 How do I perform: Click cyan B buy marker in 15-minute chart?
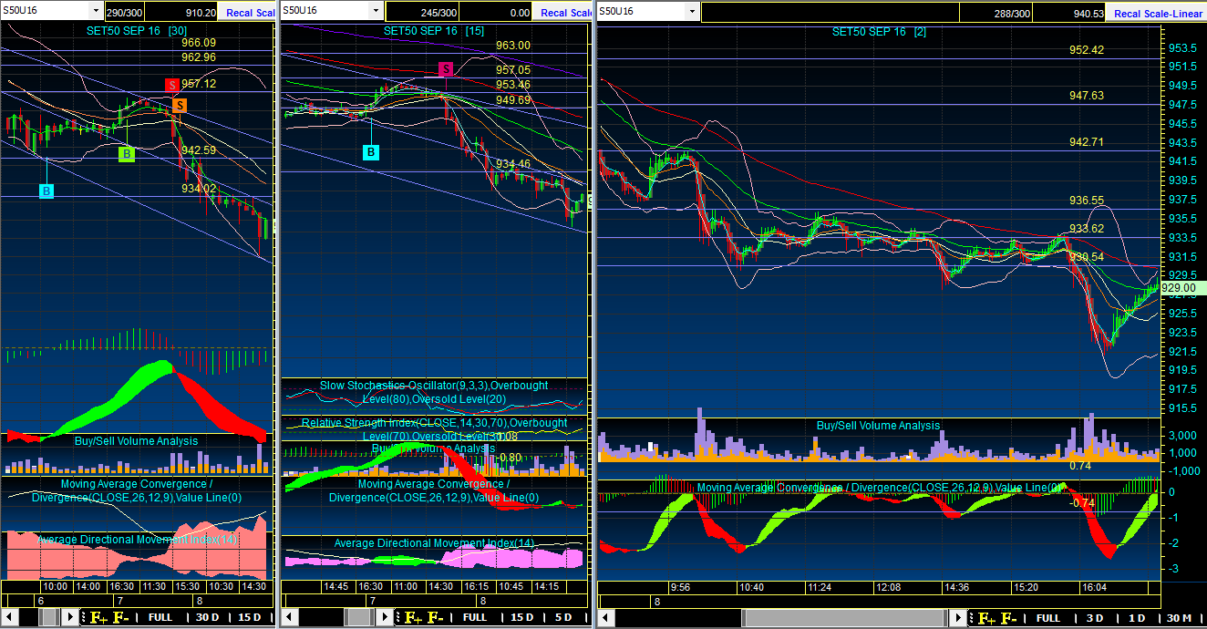coord(371,152)
